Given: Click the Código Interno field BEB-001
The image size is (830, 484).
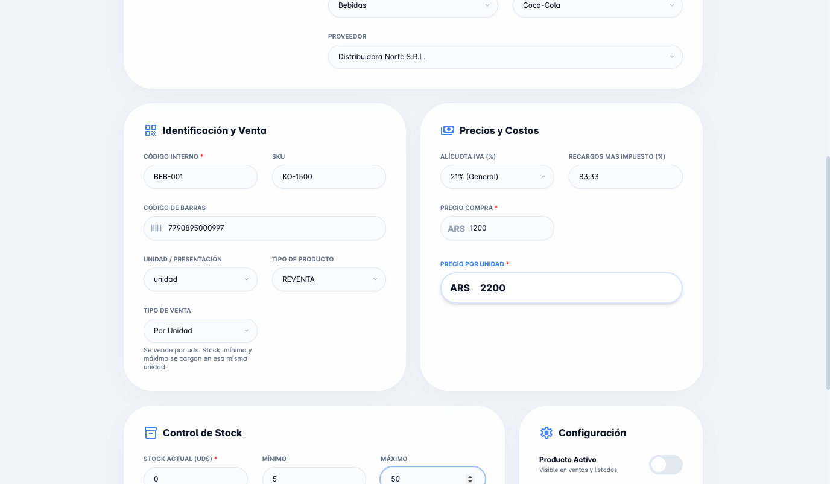Looking at the screenshot, I should point(200,177).
